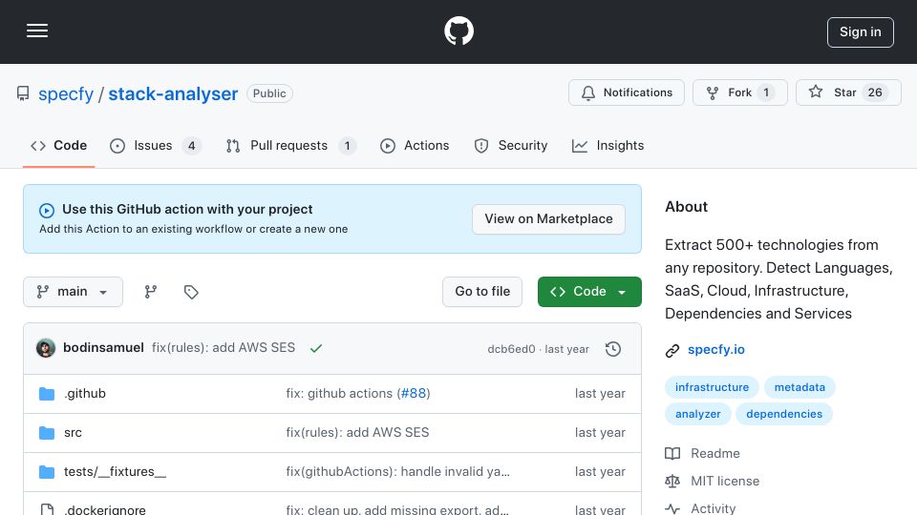Click the Public visibility badge
The height and width of the screenshot is (515, 917).
click(269, 93)
